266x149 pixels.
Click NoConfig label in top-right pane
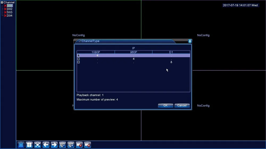tap(203, 35)
